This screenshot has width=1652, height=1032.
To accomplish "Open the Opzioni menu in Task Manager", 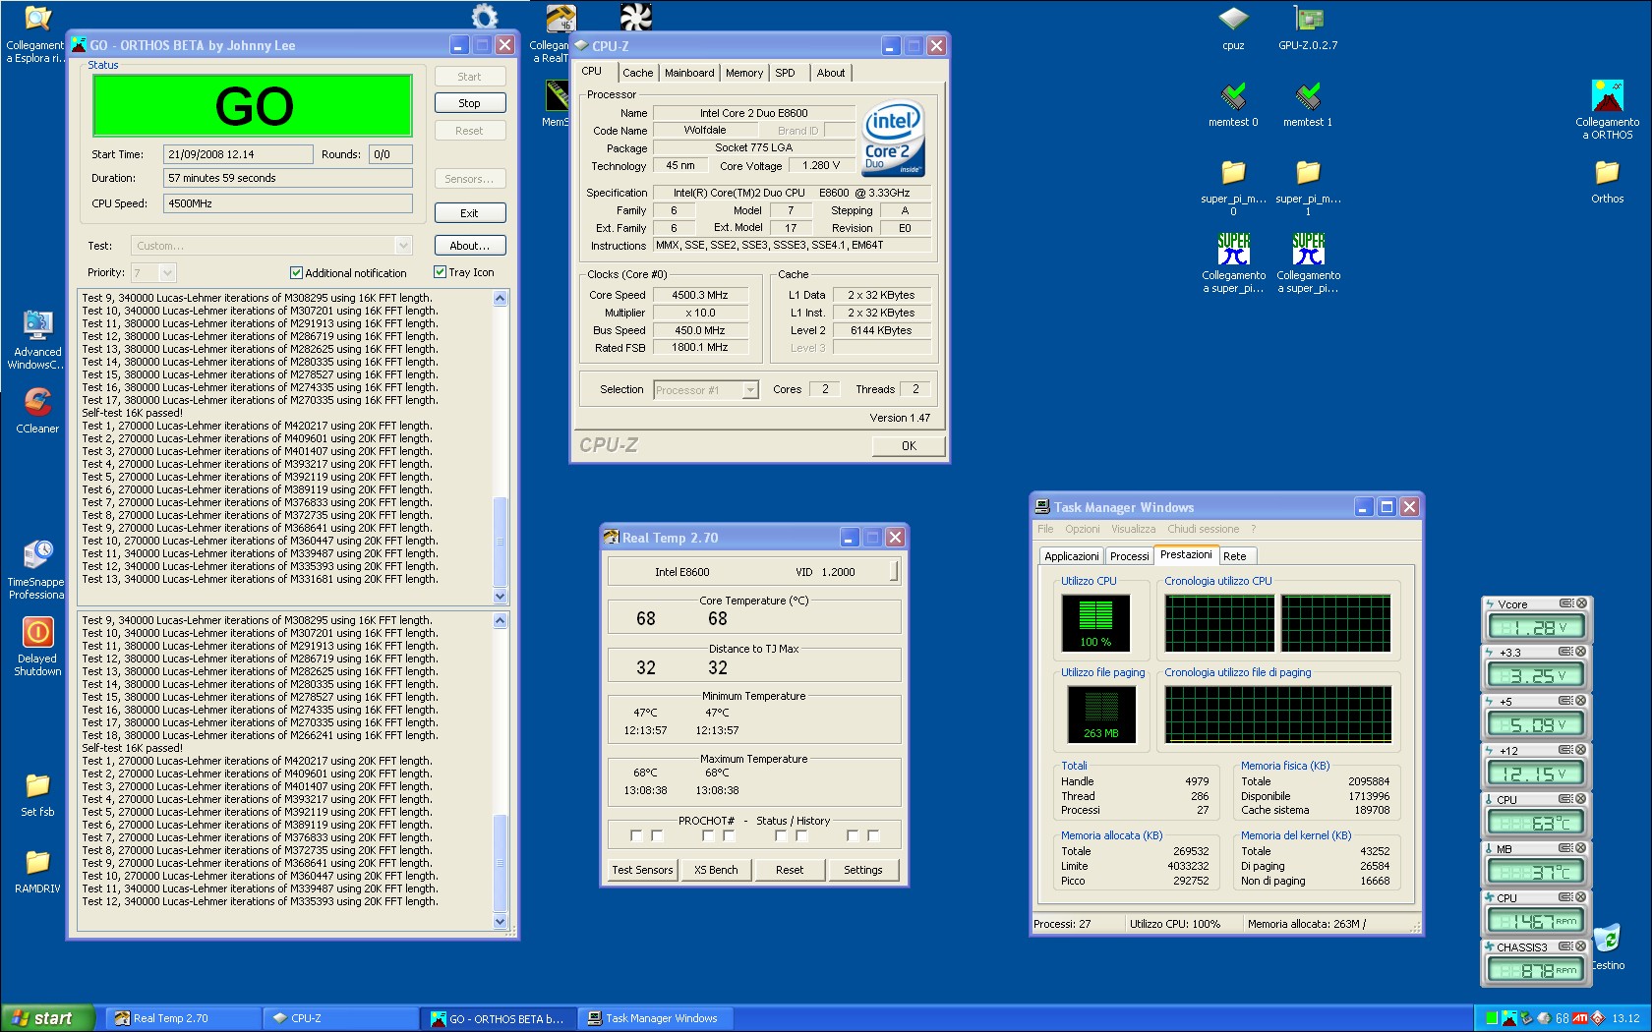I will (x=1082, y=529).
